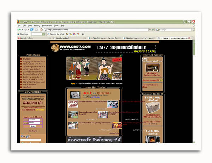Switch to the Gmail - Inbox tab

click(x=34, y=38)
